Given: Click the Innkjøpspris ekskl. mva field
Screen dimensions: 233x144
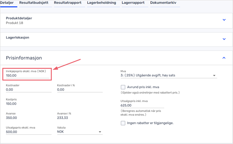Looking at the screenshot, I should click(27, 76).
